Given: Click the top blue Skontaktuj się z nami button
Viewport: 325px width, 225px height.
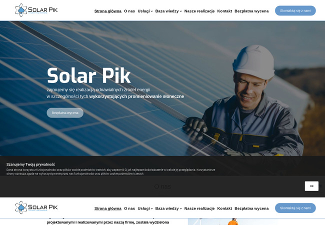Looking at the screenshot, I should click(x=295, y=10).
